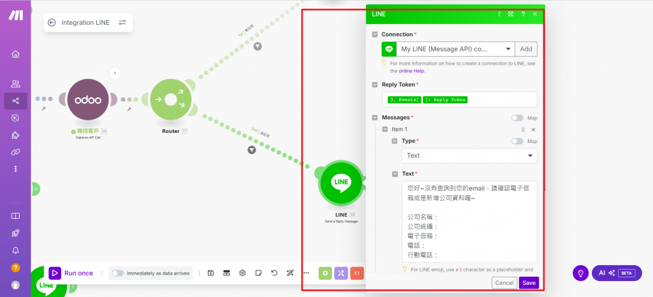Collapse the Messages field section
Image resolution: width=653 pixels, height=297 pixels.
(x=375, y=118)
